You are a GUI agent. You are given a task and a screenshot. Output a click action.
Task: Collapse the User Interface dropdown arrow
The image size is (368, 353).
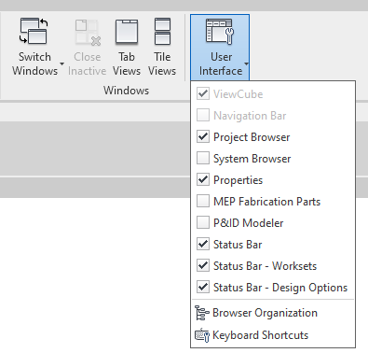pos(246,64)
